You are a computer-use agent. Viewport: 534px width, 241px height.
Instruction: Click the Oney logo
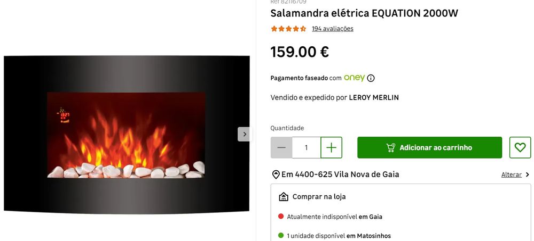(354, 78)
